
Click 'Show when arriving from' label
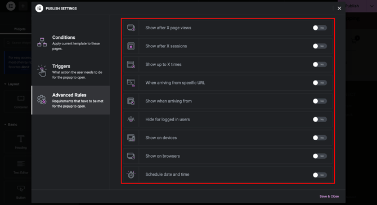169,101
